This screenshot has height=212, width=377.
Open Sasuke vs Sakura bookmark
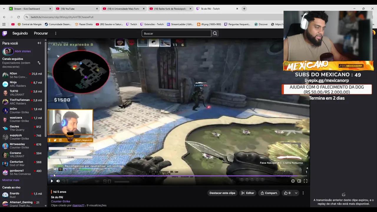pyautogui.click(x=109, y=24)
